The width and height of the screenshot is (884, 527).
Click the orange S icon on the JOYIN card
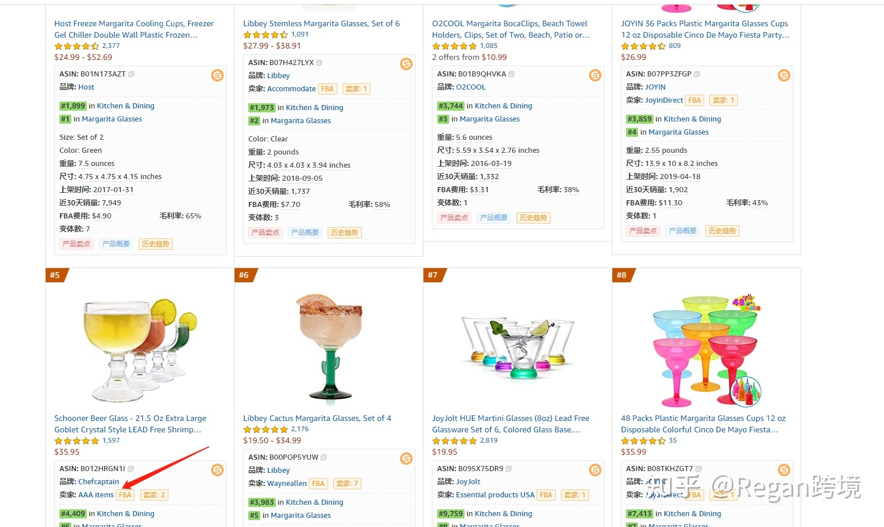(x=784, y=75)
